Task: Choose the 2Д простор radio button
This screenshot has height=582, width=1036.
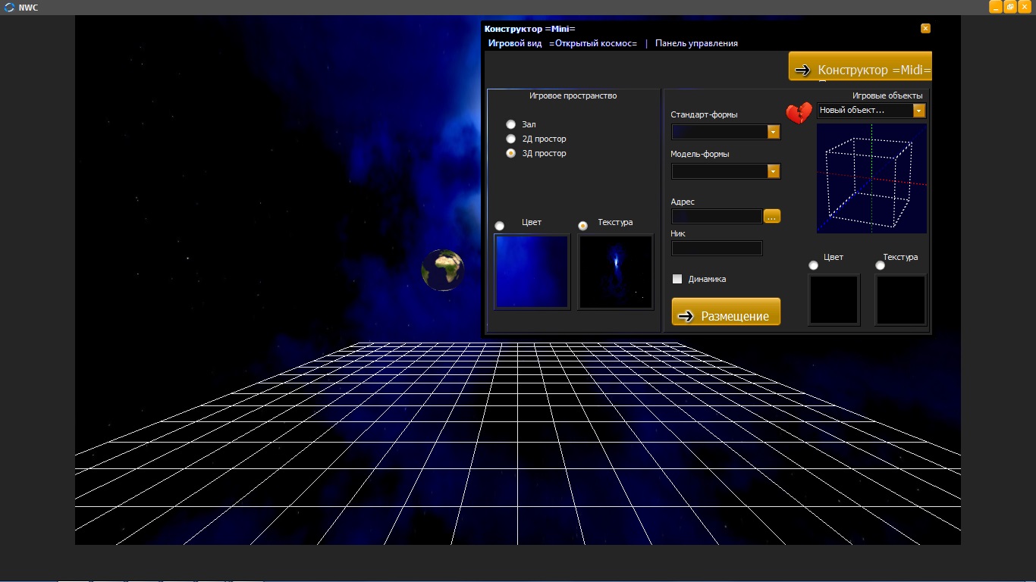Action: click(510, 139)
